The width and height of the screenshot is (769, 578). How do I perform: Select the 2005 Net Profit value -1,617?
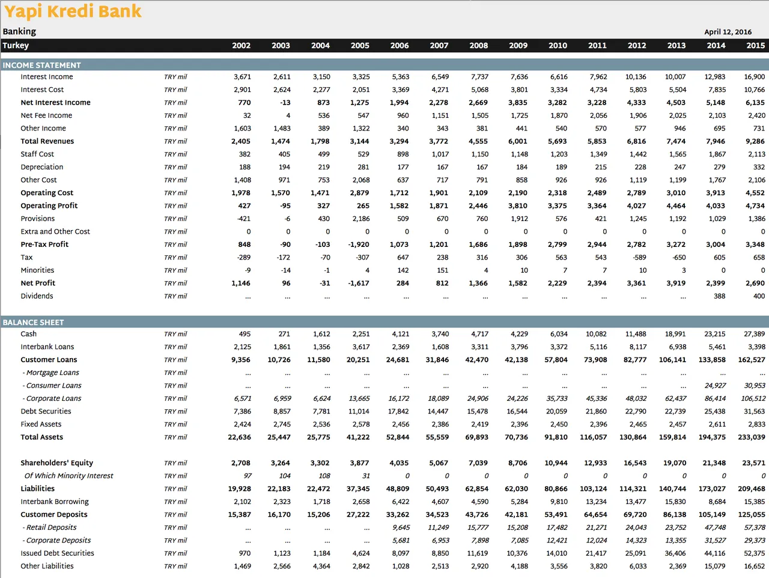(359, 283)
